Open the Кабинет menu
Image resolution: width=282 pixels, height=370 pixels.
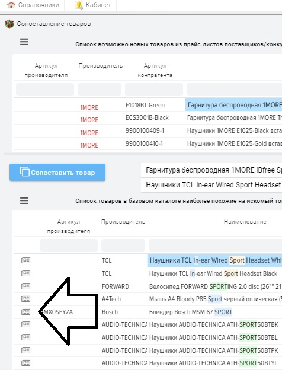coord(93,5)
